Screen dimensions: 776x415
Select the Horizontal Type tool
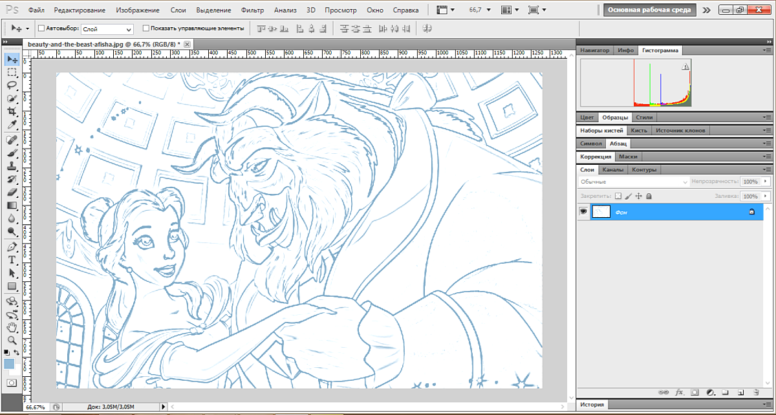pos(12,260)
